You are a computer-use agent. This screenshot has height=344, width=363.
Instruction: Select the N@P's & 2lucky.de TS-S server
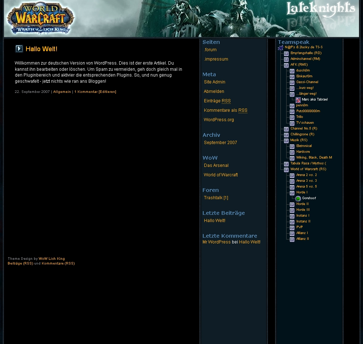(x=304, y=47)
